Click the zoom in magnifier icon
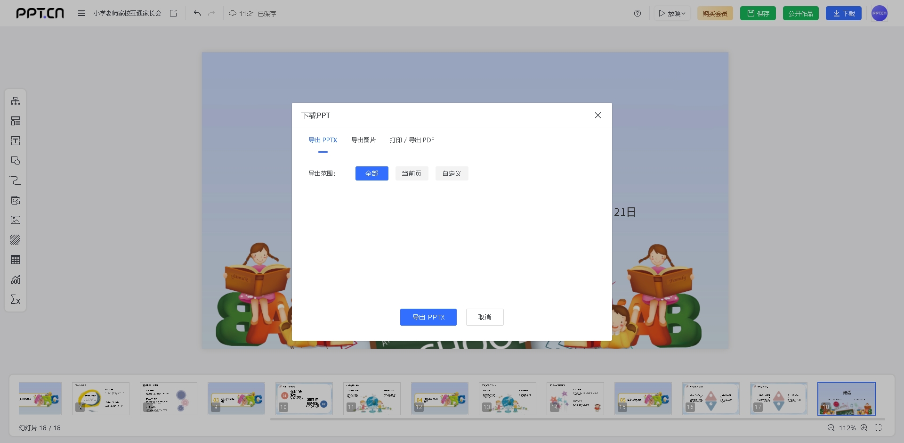This screenshot has width=904, height=443. point(864,427)
